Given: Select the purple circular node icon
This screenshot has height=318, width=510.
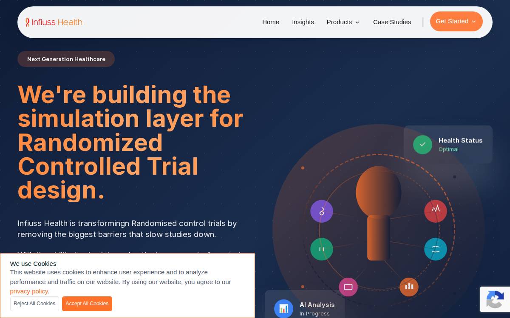Looking at the screenshot, I should click(x=322, y=211).
